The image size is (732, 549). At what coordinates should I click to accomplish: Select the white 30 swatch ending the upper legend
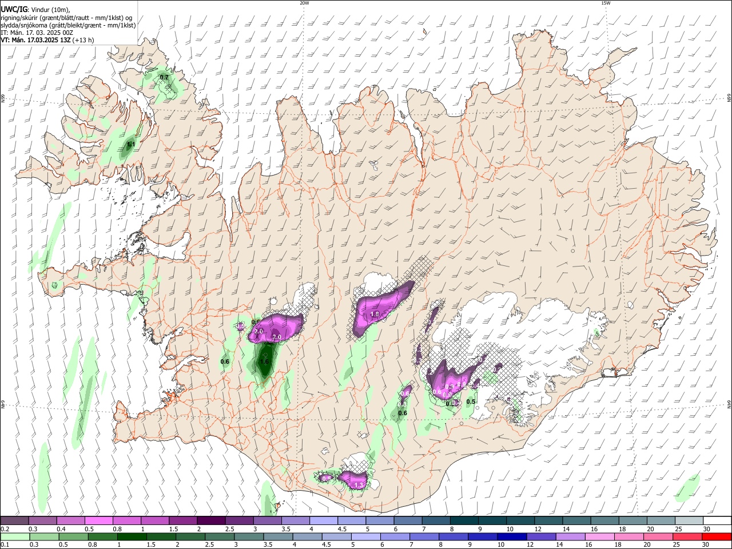pyautogui.click(x=718, y=520)
